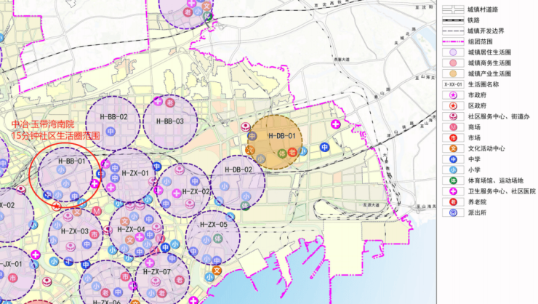
Task: Click the red 老 icon in H-DB-01
Action: [292, 152]
